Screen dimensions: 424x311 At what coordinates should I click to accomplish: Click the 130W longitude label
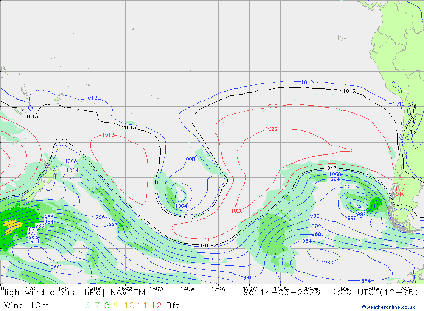coord(218,289)
